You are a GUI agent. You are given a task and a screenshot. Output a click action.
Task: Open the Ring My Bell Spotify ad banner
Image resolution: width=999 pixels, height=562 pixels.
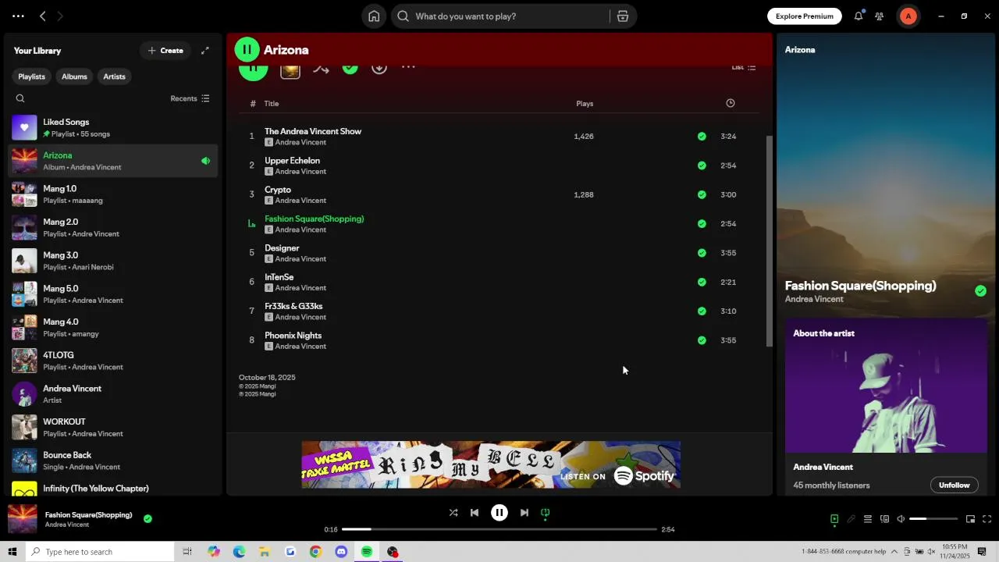(x=491, y=465)
